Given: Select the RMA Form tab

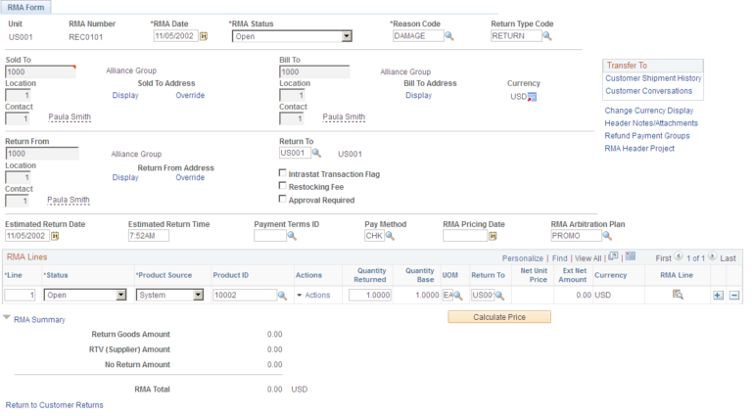Looking at the screenshot, I should pos(25,7).
